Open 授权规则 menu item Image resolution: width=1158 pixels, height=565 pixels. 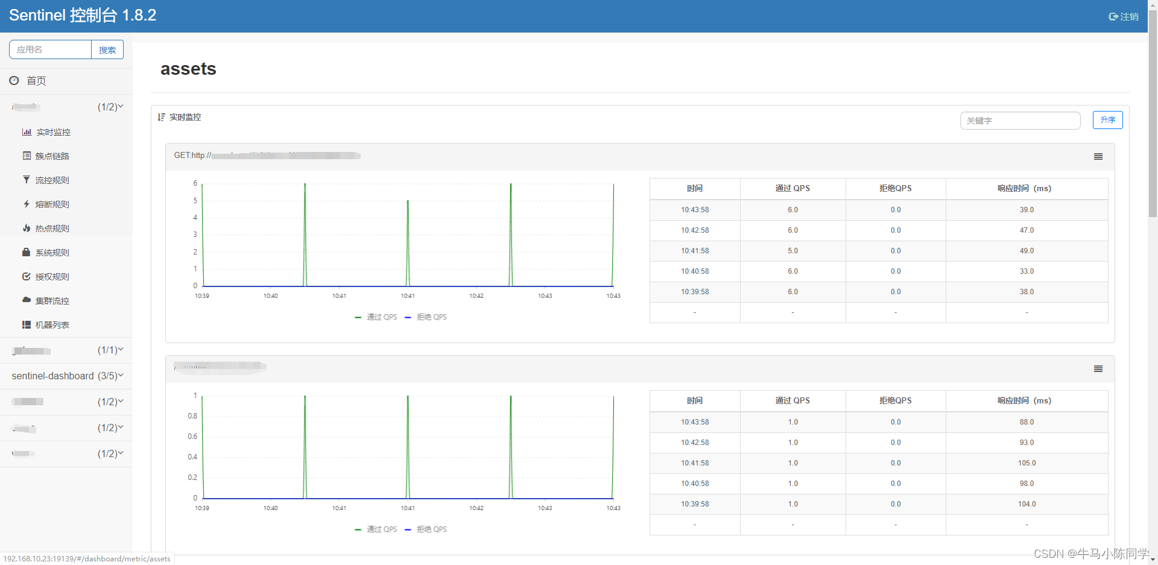[52, 277]
